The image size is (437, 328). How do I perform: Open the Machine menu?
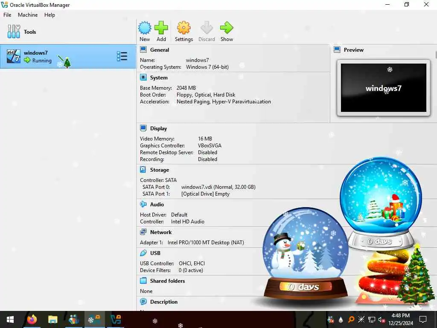tap(28, 15)
